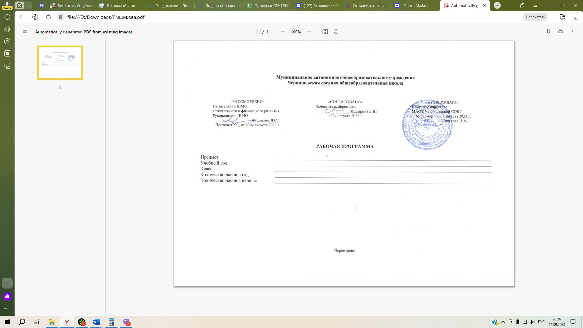
Task: Click the bookmark/save icon in toolbar
Action: click(522, 5)
